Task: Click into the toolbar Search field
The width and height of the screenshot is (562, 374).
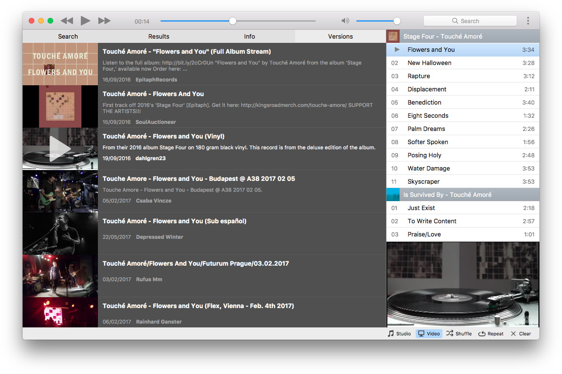Action: click(x=470, y=21)
